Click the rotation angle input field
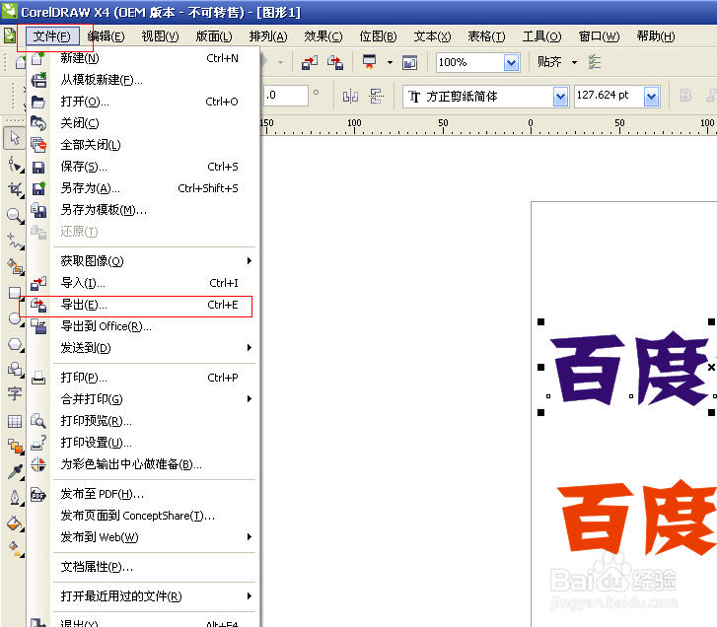This screenshot has width=717, height=627. tap(285, 96)
